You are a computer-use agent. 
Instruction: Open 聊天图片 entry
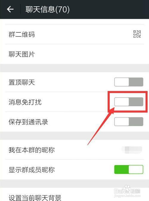[74, 54]
